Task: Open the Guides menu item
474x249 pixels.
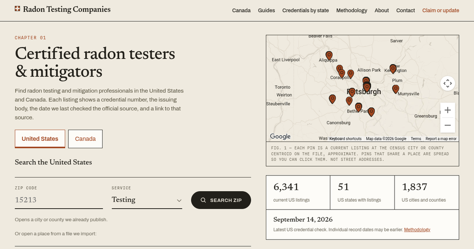Action: point(267,10)
